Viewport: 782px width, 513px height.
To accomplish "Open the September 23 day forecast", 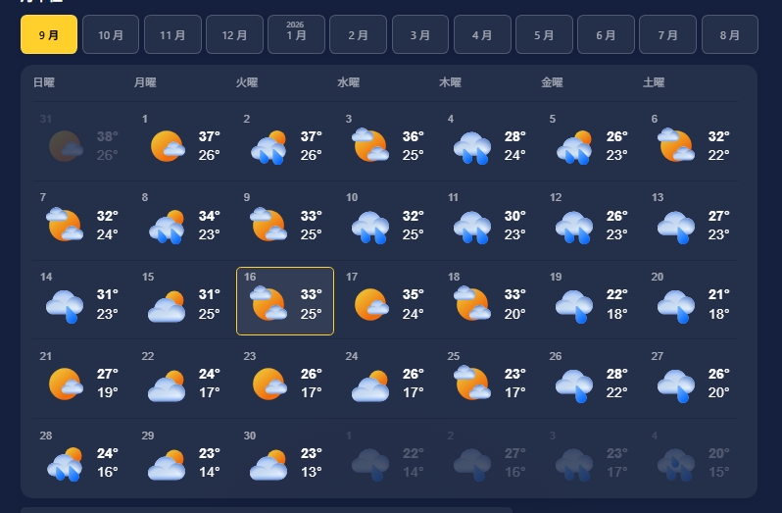I will click(285, 381).
